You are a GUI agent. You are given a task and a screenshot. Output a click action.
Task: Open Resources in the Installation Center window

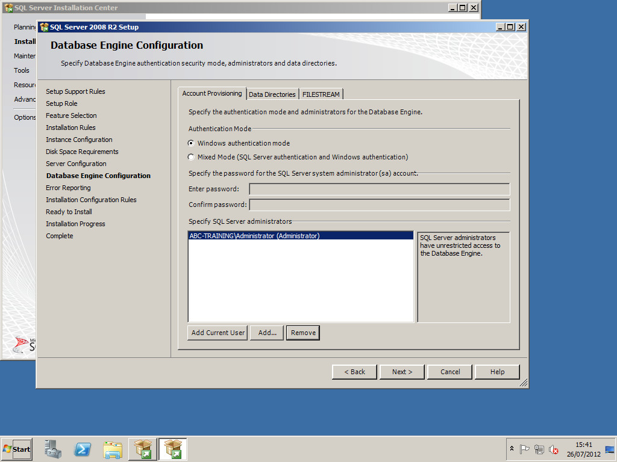[24, 85]
